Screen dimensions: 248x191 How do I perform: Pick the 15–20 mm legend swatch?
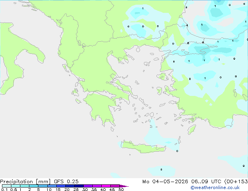tap(61, 186)
